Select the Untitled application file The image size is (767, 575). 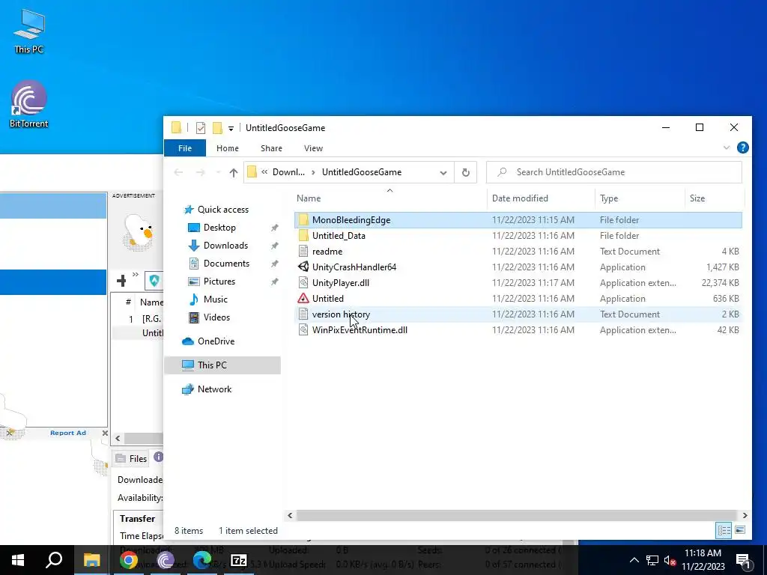click(518, 298)
